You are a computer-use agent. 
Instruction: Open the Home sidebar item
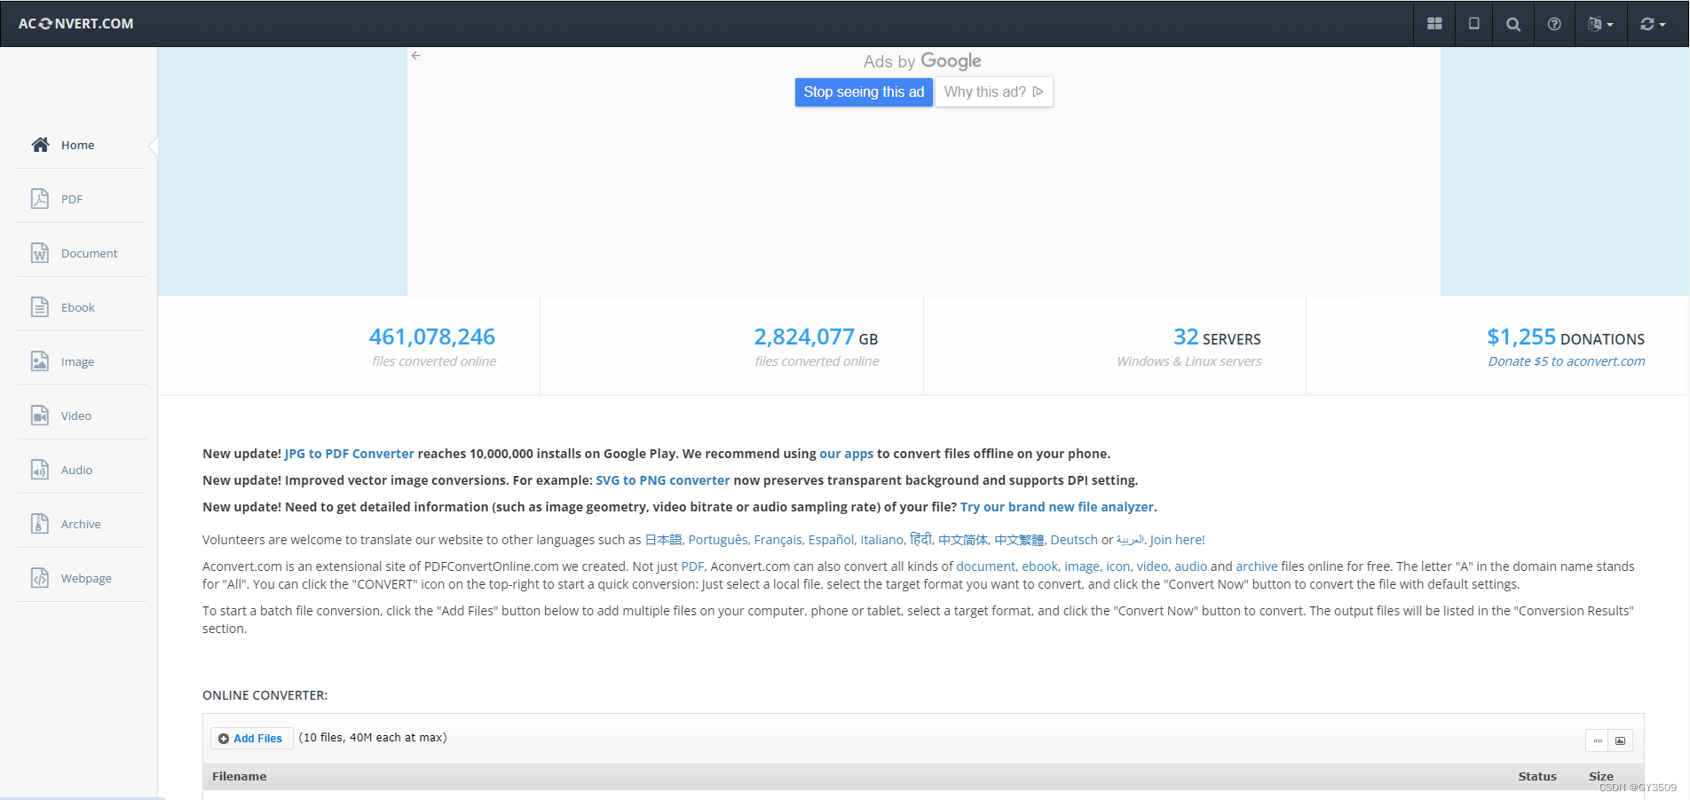82,145
